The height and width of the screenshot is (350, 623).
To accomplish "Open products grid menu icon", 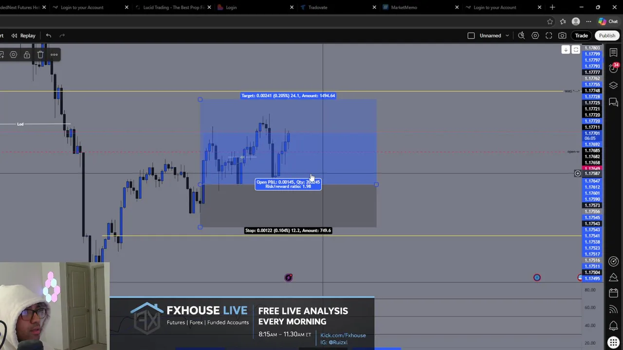I will pyautogui.click(x=613, y=342).
